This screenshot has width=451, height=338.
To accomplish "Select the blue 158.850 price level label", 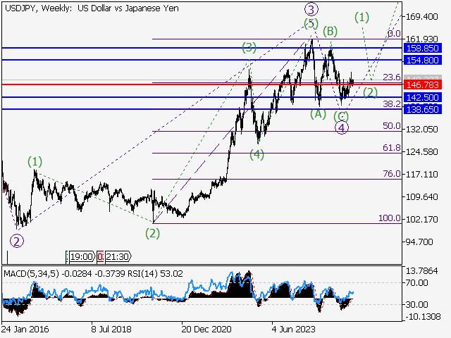I will click(423, 48).
